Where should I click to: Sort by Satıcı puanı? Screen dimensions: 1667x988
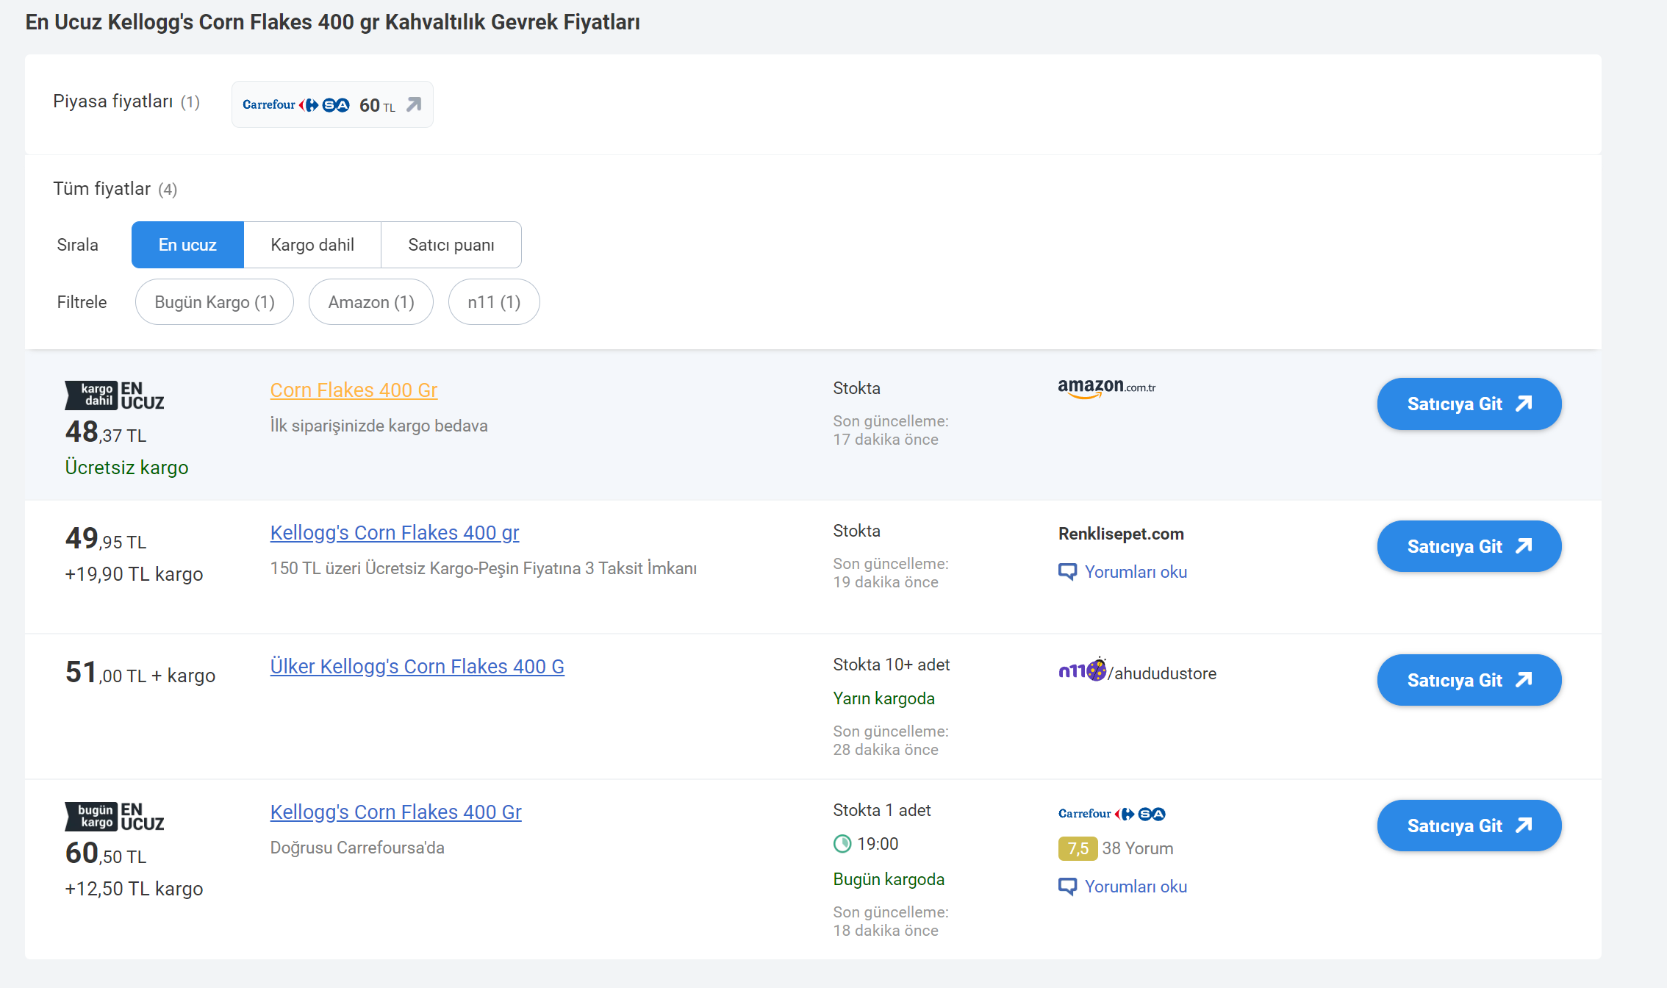[x=451, y=245]
